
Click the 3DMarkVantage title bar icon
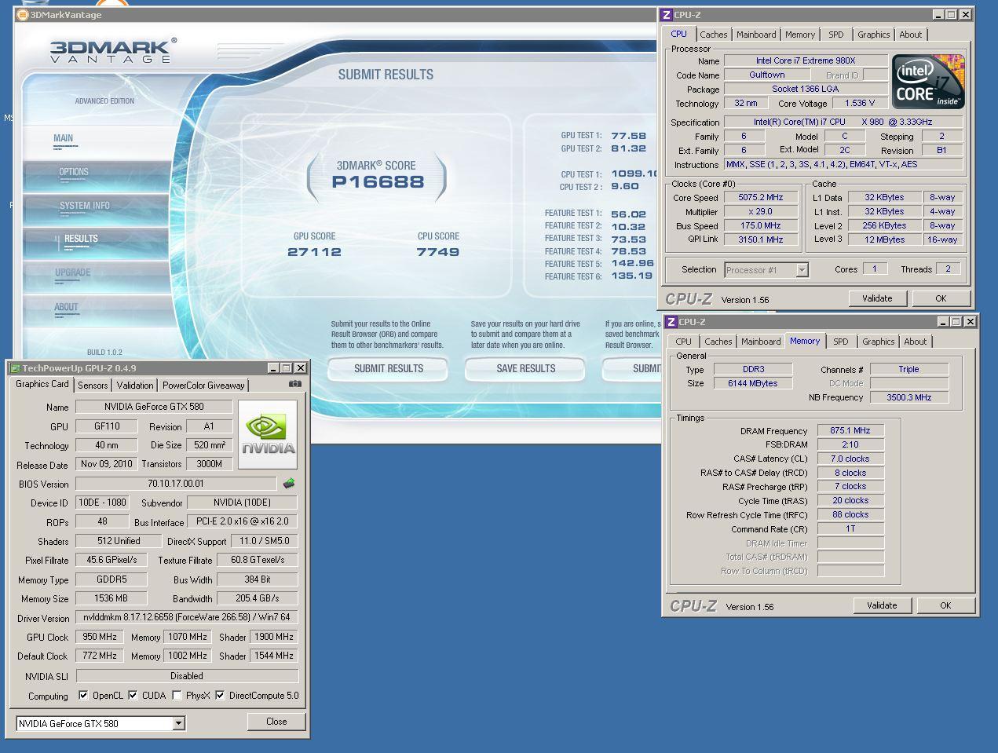23,14
